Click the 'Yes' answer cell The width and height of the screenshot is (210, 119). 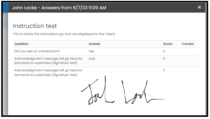(x=91, y=51)
